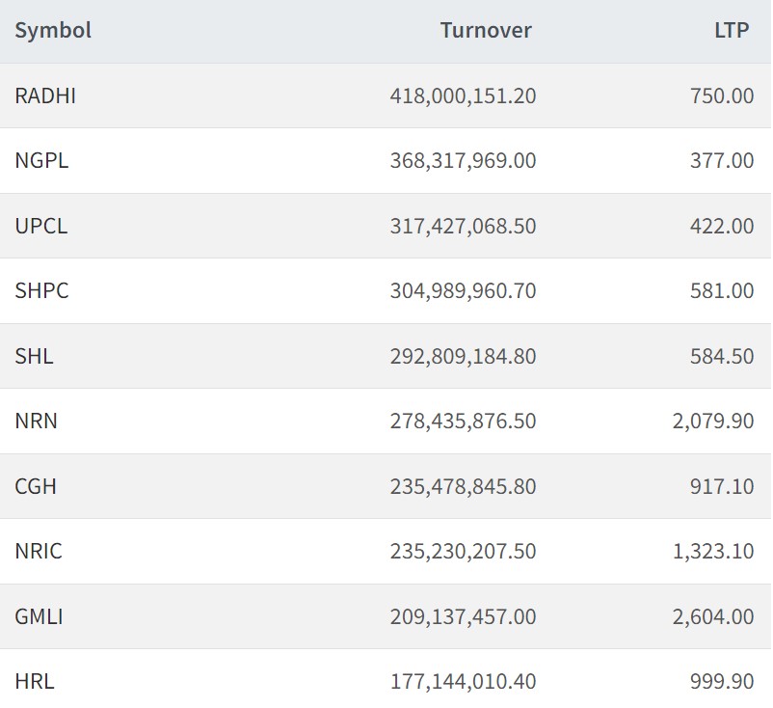773x708 pixels.
Task: Click the SHL LTP value 584.50
Action: [x=722, y=357]
